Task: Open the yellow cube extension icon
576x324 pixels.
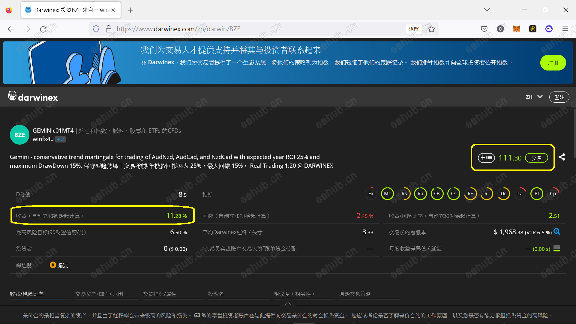Action: coord(533,29)
